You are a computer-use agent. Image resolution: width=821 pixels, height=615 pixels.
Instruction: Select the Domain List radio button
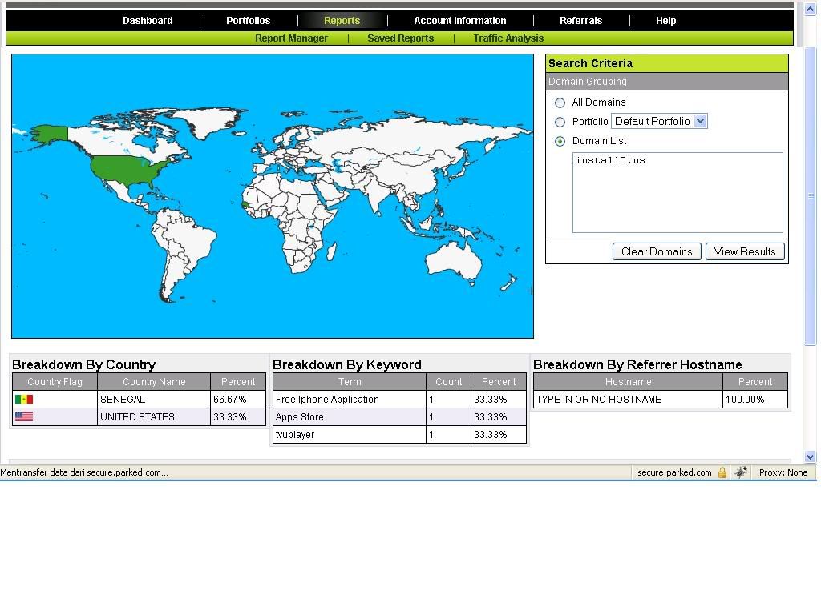pos(560,141)
